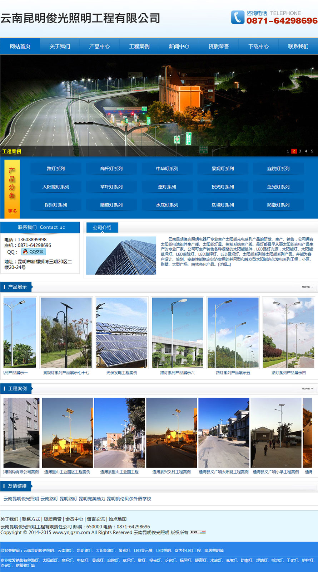Select the 公司介绍 tab
This screenshot has width=318, height=572.
102,227
